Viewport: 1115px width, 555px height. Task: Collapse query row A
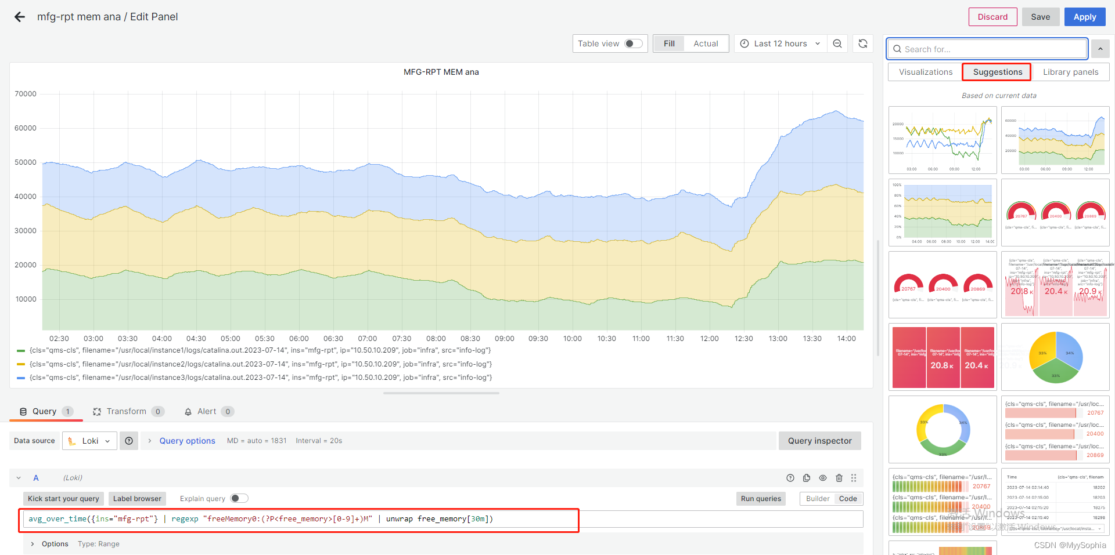pos(19,478)
